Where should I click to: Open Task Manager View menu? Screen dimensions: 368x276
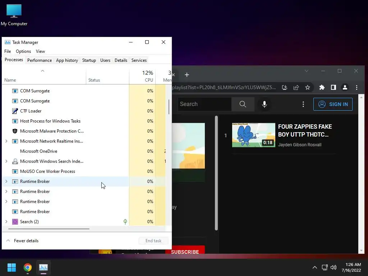[40, 51]
